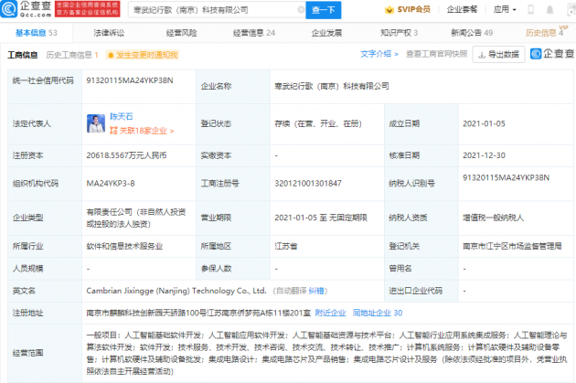Switch to the 法律诉讼 tab
Viewport: 576px width, 383px height.
(x=107, y=32)
